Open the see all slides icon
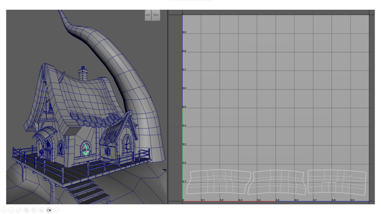The height and width of the screenshot is (214, 381). (x=26, y=210)
